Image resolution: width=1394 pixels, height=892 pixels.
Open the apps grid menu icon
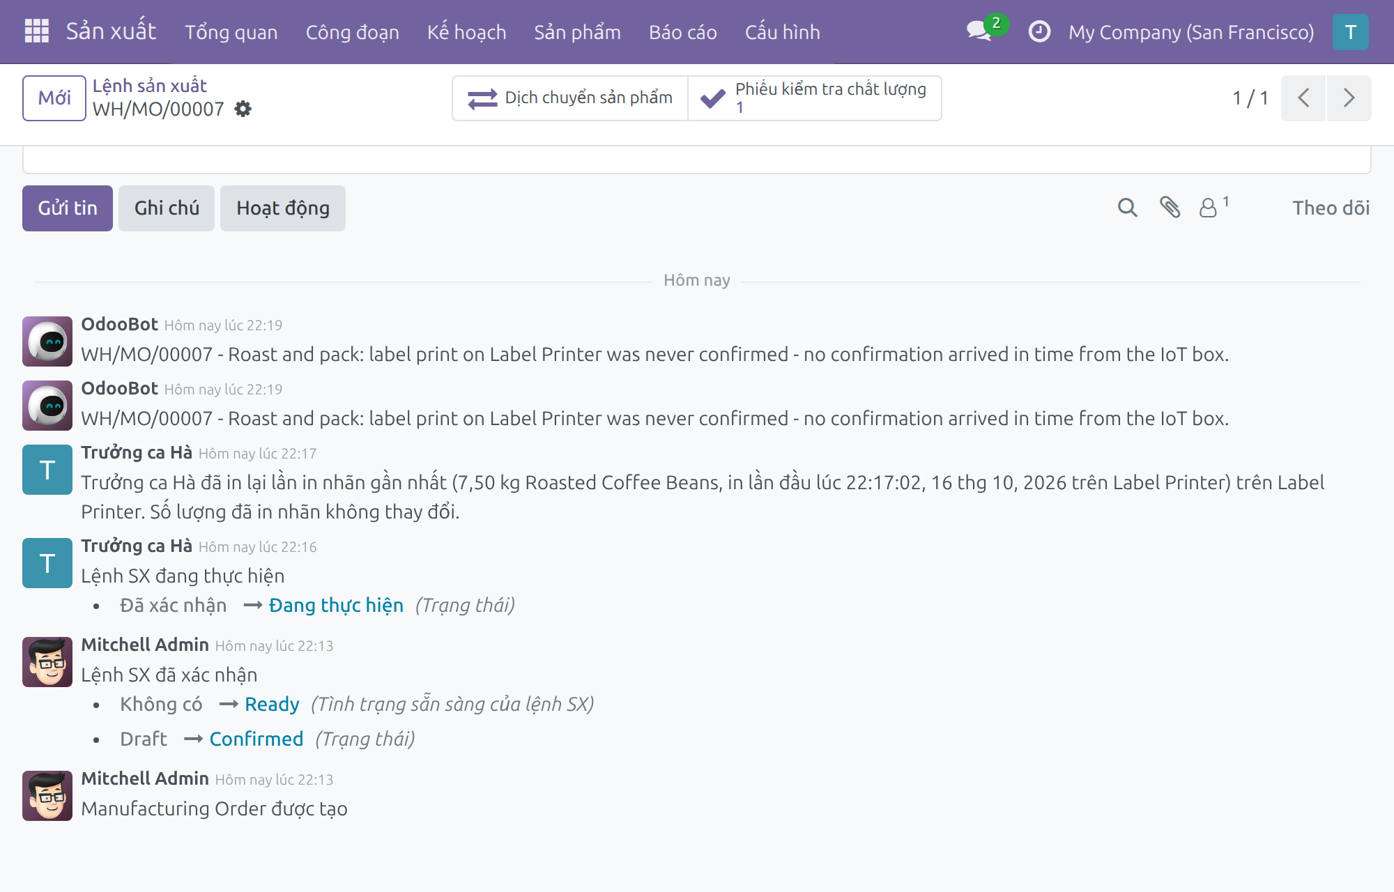tap(36, 31)
